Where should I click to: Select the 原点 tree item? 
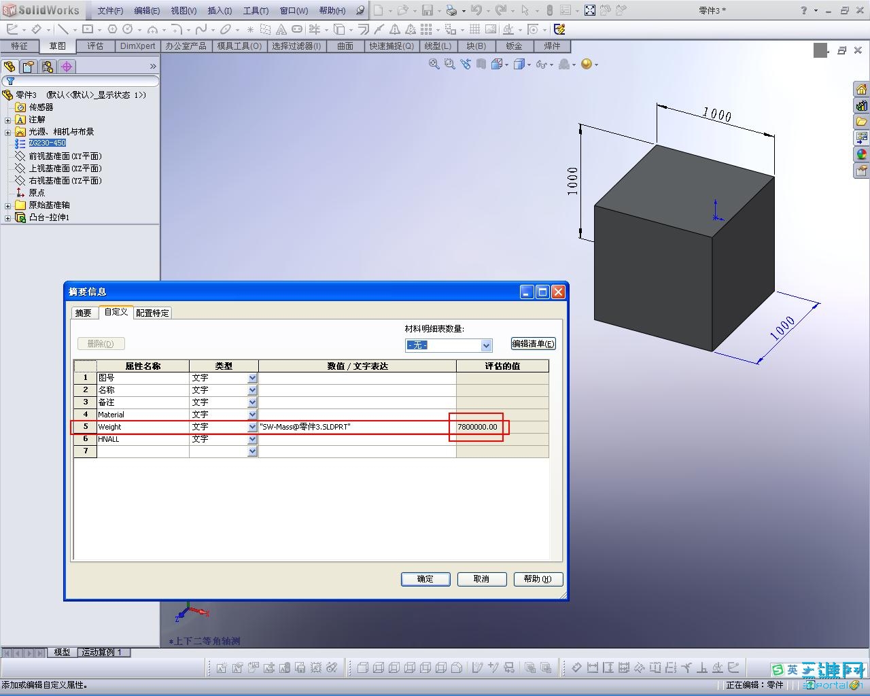click(37, 193)
